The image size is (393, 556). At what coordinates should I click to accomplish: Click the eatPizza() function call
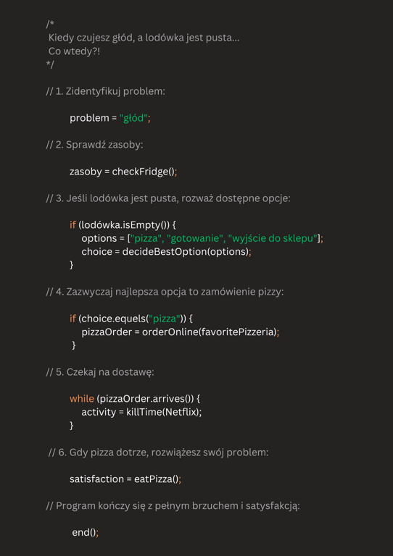[x=156, y=479]
